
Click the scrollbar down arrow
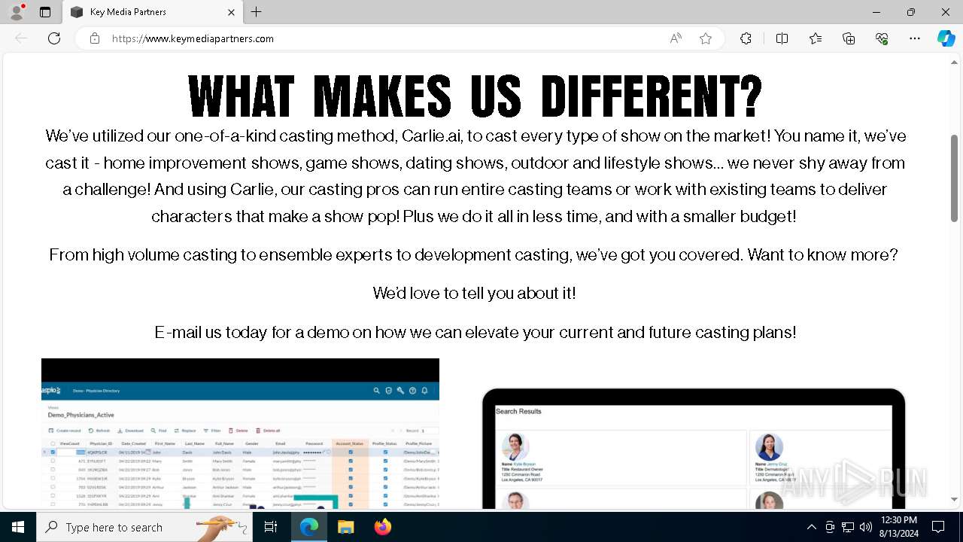tap(955, 499)
